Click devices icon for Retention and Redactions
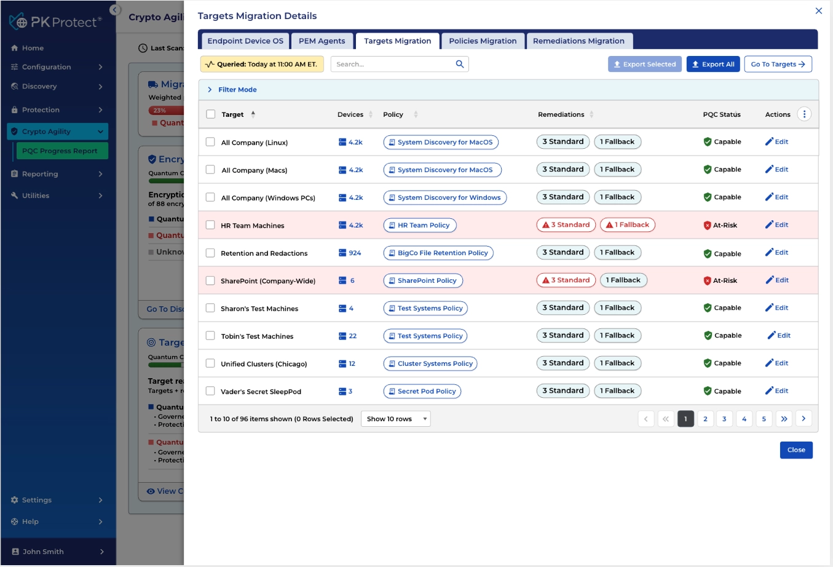Viewport: 833px width, 567px height. pyautogui.click(x=342, y=253)
